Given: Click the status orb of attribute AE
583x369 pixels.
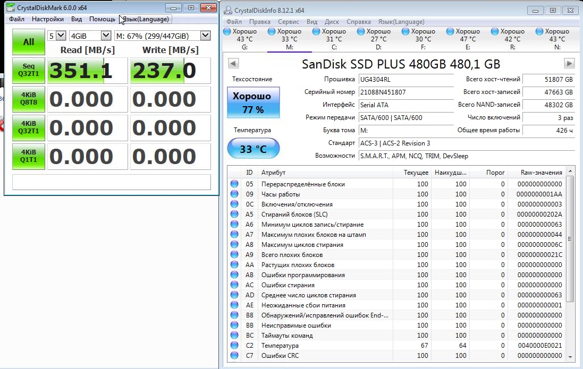Looking at the screenshot, I should click(x=234, y=305).
